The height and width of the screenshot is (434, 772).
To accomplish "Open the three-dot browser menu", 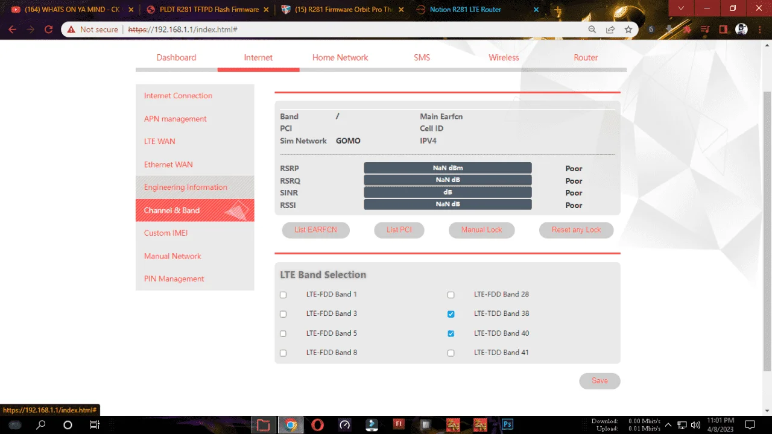I will click(760, 29).
